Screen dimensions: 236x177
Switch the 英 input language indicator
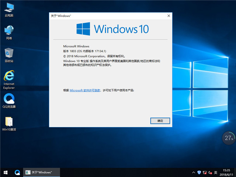[x=216, y=173]
